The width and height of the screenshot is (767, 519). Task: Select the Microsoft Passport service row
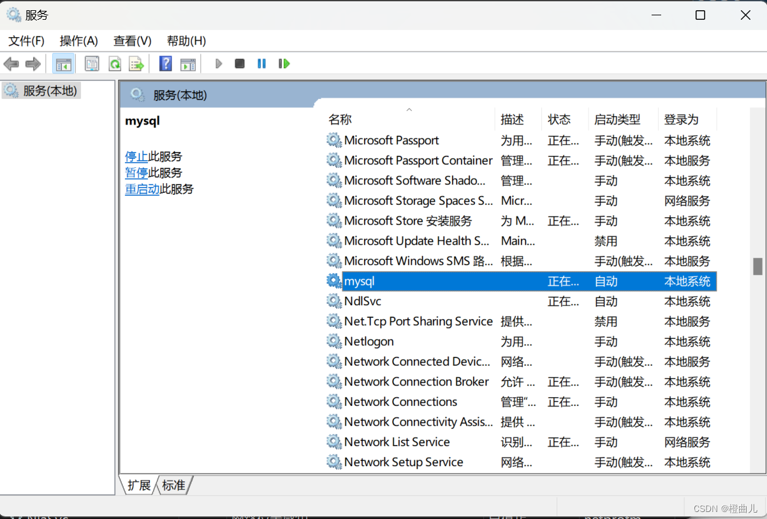coord(520,140)
